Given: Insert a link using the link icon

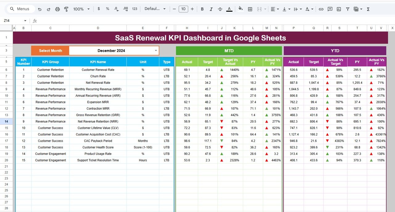Looking at the screenshot, I should coord(321,9).
